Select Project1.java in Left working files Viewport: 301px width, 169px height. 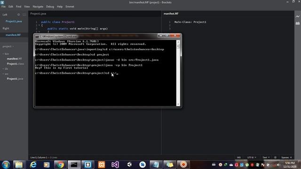tap(14, 22)
